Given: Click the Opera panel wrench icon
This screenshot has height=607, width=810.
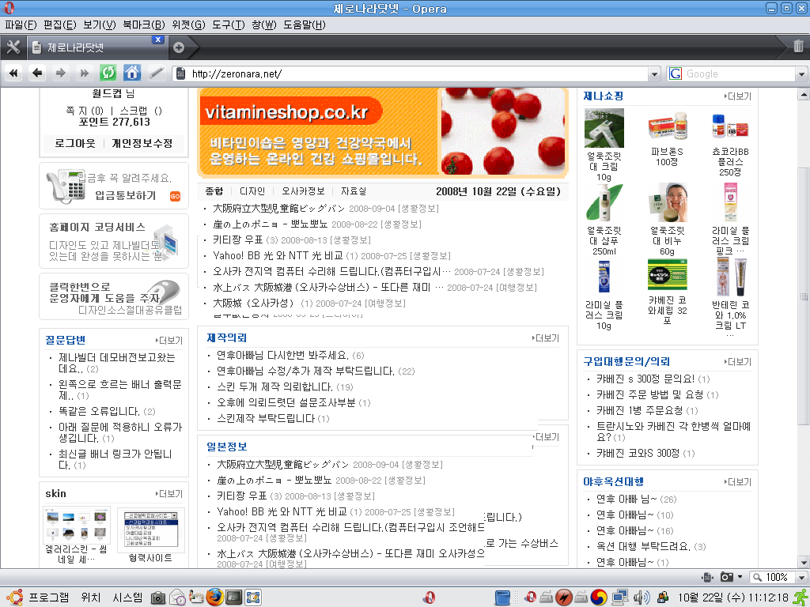Looking at the screenshot, I should (13, 47).
